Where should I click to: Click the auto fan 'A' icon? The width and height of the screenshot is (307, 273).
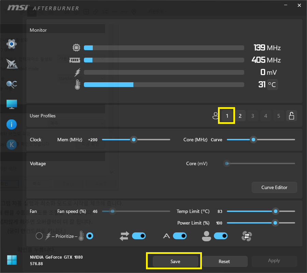tap(166, 236)
